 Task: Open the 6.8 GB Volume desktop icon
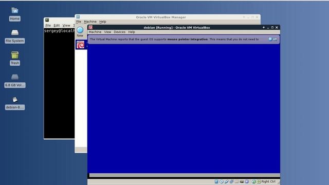[15, 81]
